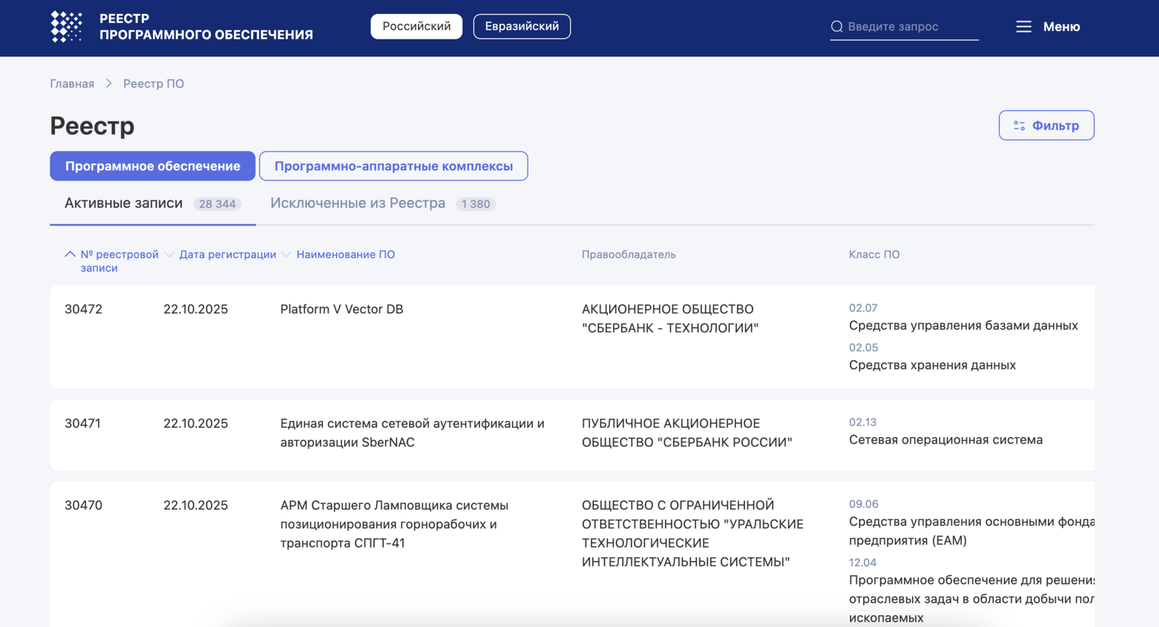Open class 02.13 Сетевая операционная система
The image size is (1159, 627).
[x=945, y=439]
